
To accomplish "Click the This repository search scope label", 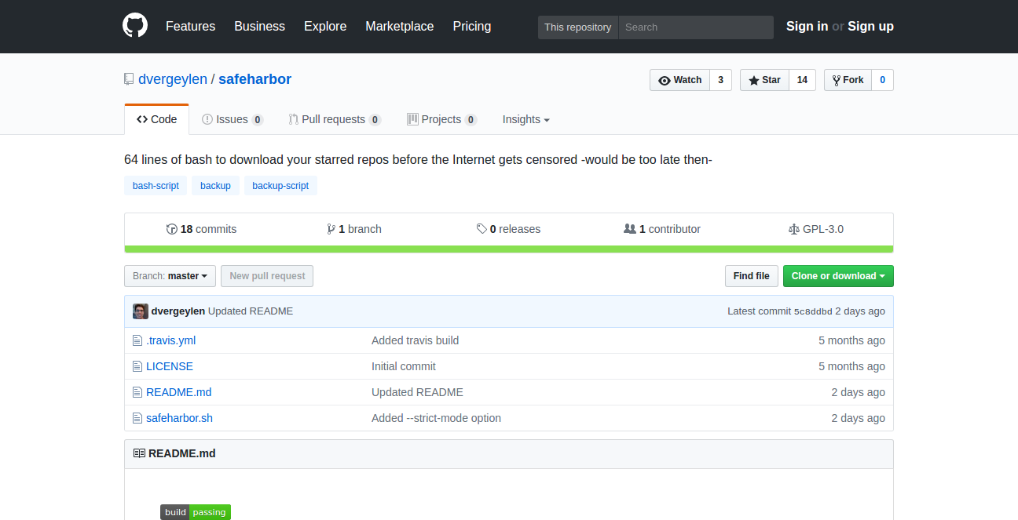I will (x=578, y=27).
